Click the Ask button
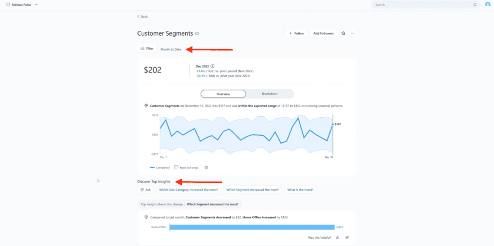This screenshot has height=246, width=494. pos(145,190)
